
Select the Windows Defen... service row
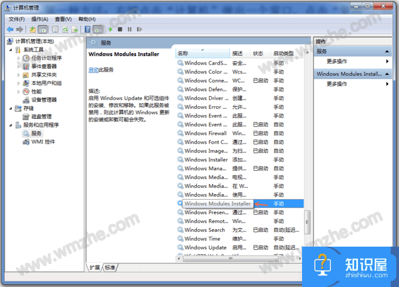point(239,90)
